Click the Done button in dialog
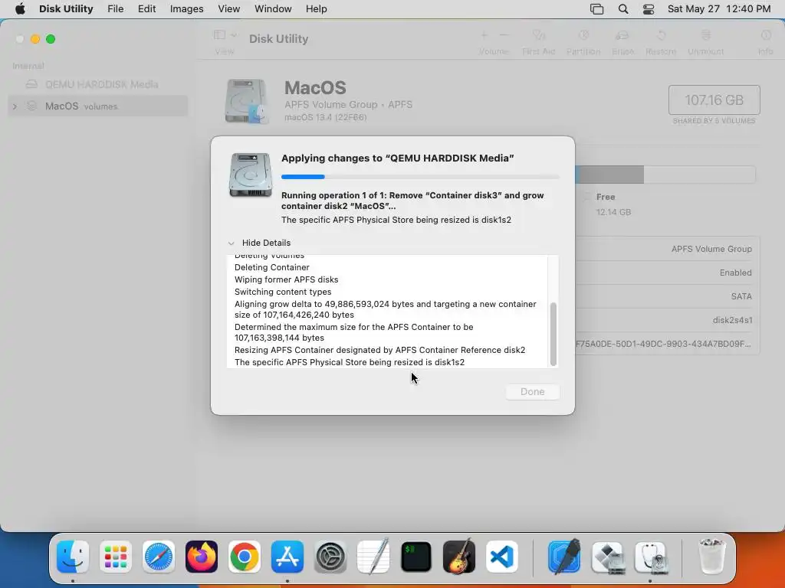This screenshot has height=588, width=785. [532, 391]
